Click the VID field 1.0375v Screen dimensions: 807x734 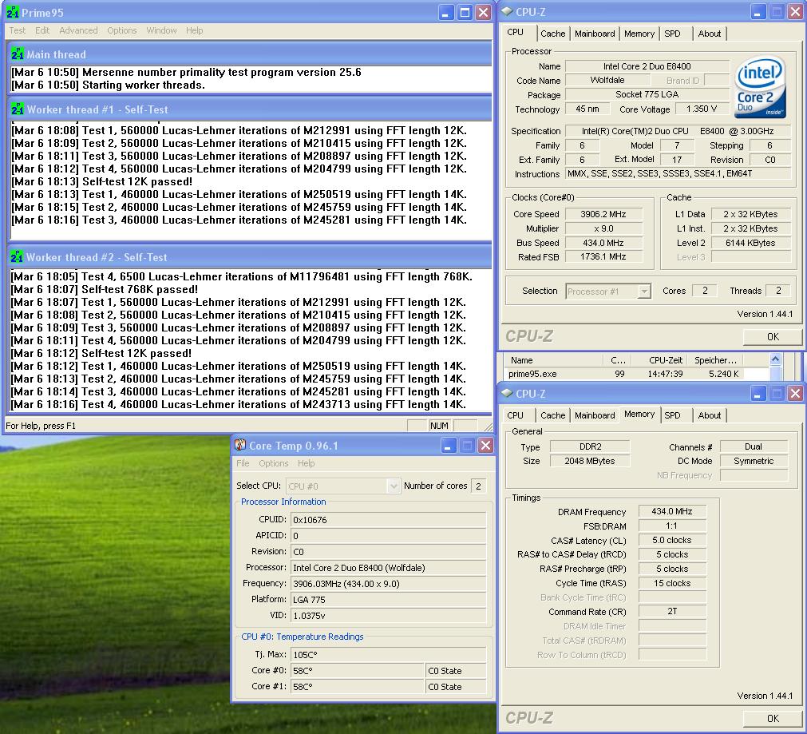pyautogui.click(x=389, y=616)
